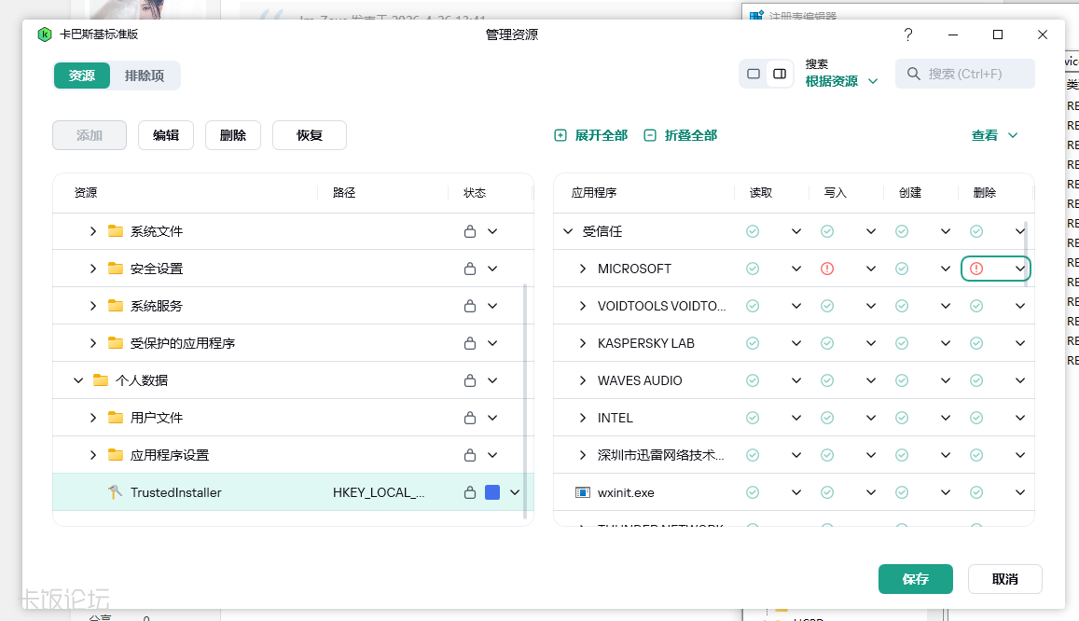Click the 保存 button
The image size is (1079, 621).
point(915,579)
